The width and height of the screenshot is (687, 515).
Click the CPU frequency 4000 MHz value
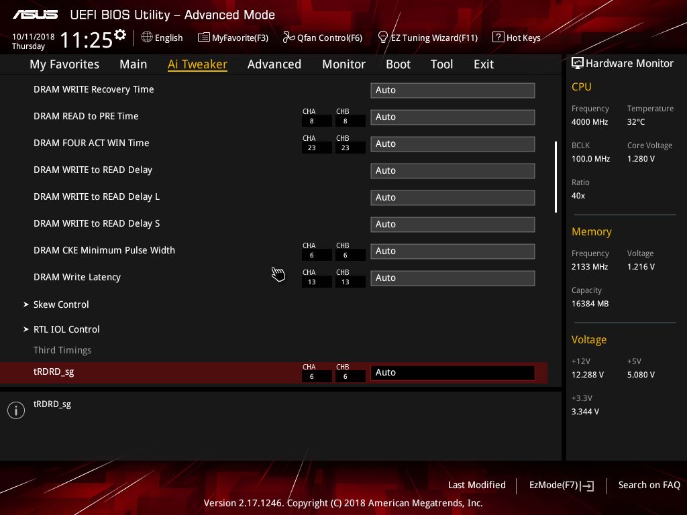[x=589, y=122]
